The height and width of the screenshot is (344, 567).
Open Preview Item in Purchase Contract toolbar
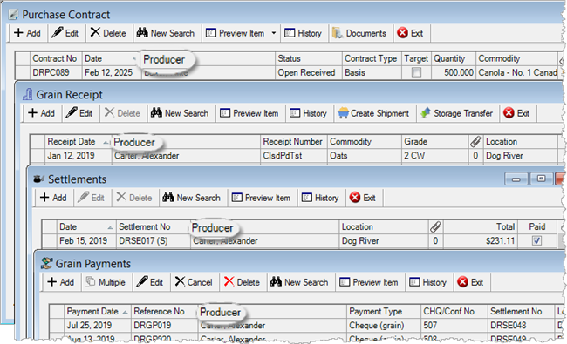tap(236, 33)
